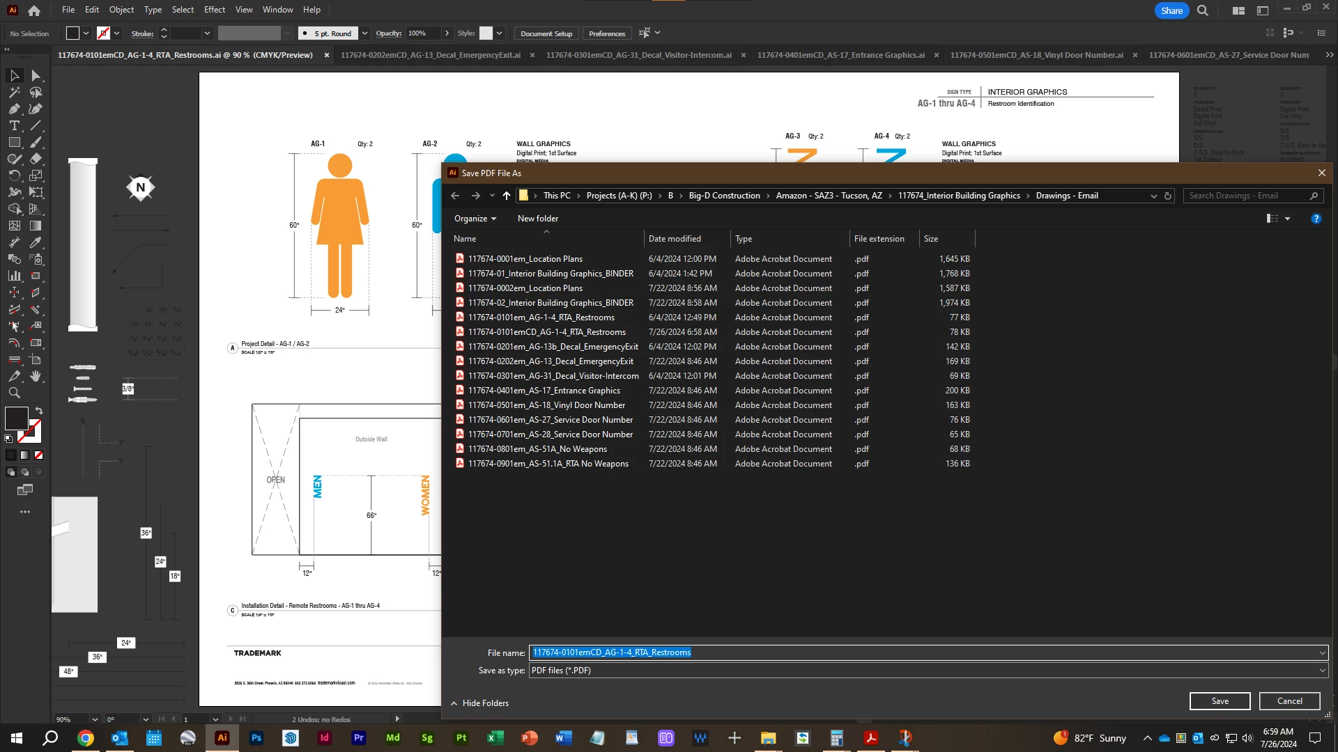Select the Type tool
Viewport: 1338px width, 752px height.
pos(14,126)
